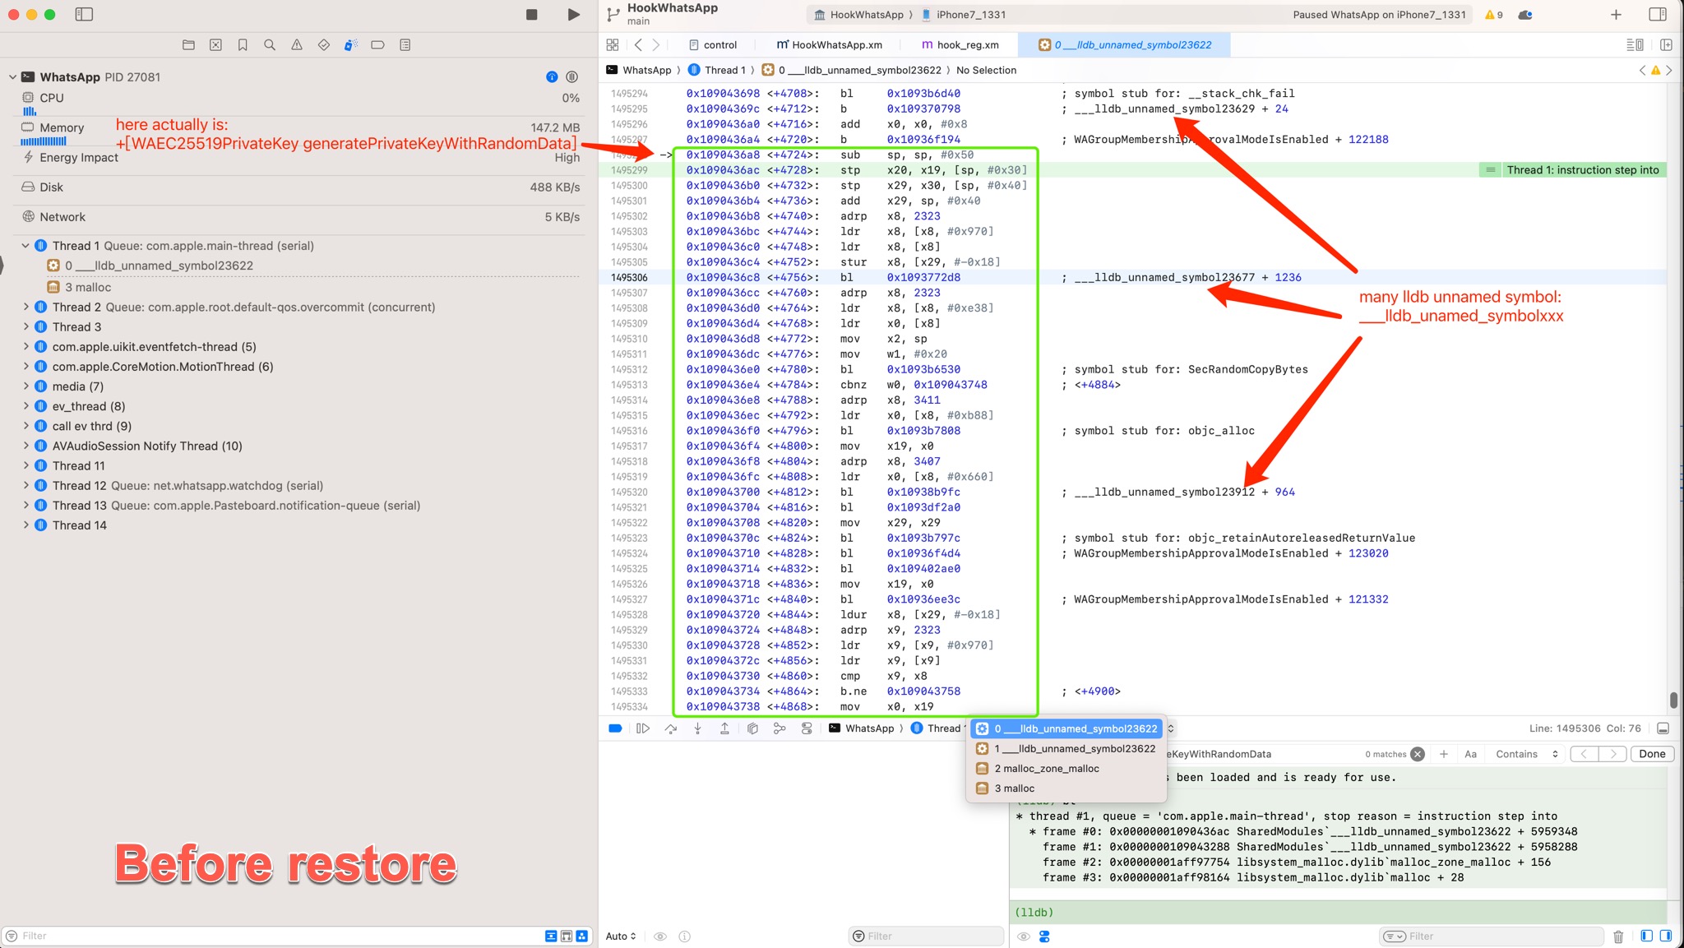Viewport: 1684px width, 948px height.
Task: Select 2 malloc_zone_malloc frame in popup
Action: [1046, 769]
